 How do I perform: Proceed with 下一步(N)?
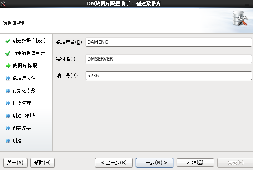coord(154,163)
